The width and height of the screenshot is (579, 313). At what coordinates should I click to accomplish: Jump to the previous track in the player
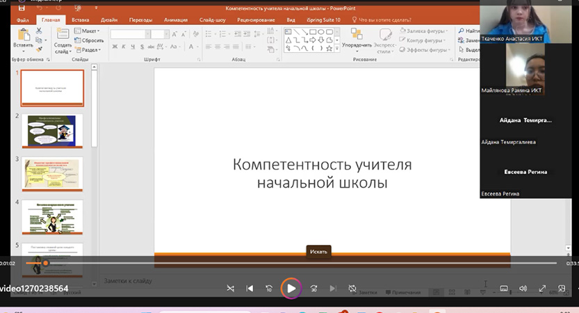coord(250,289)
